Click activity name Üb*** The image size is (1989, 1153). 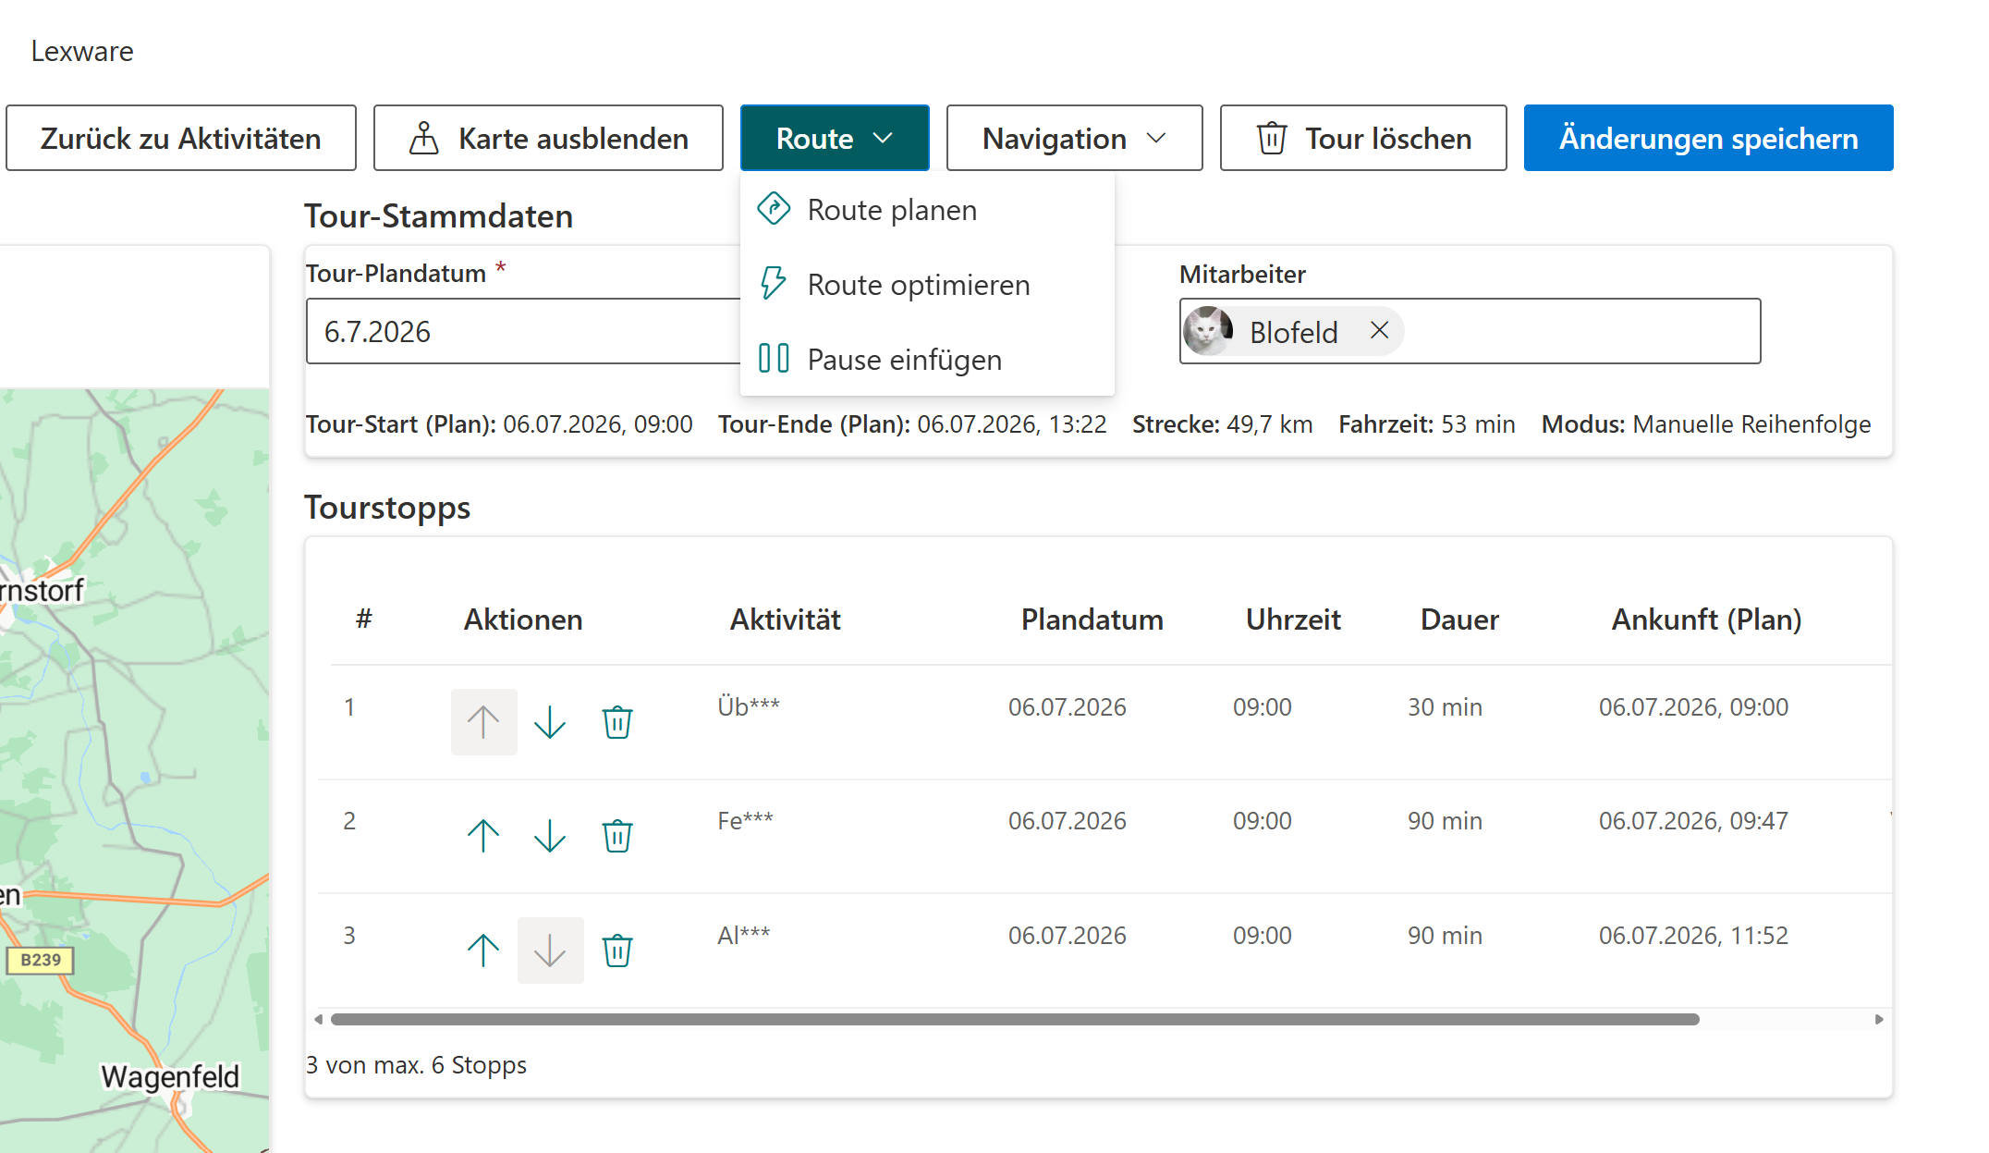(x=749, y=706)
